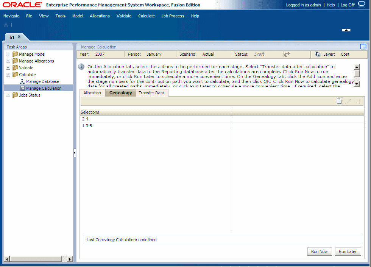Click the Log Off link
This screenshot has width=371, height=267.
(x=347, y=5)
